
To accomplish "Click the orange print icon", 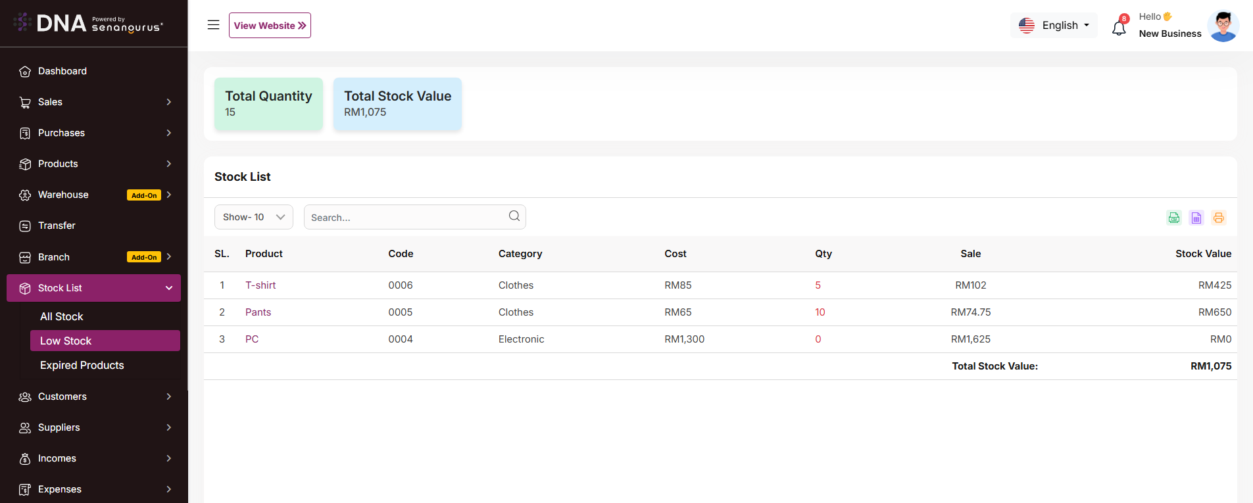I will tap(1219, 218).
